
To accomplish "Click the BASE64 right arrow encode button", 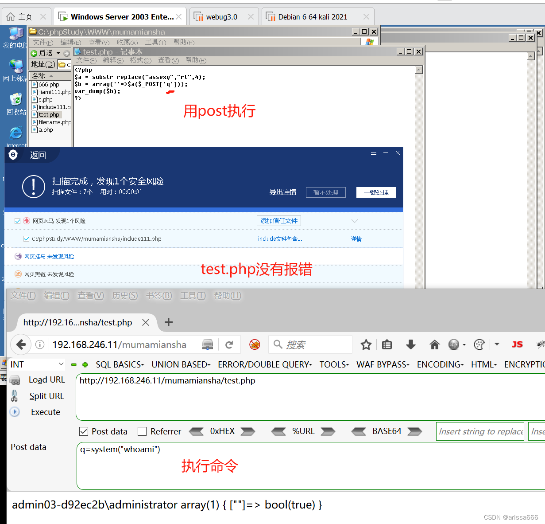I will 415,431.
